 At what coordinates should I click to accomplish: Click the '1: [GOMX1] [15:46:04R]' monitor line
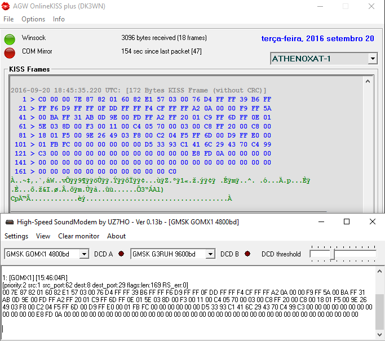click(35, 278)
